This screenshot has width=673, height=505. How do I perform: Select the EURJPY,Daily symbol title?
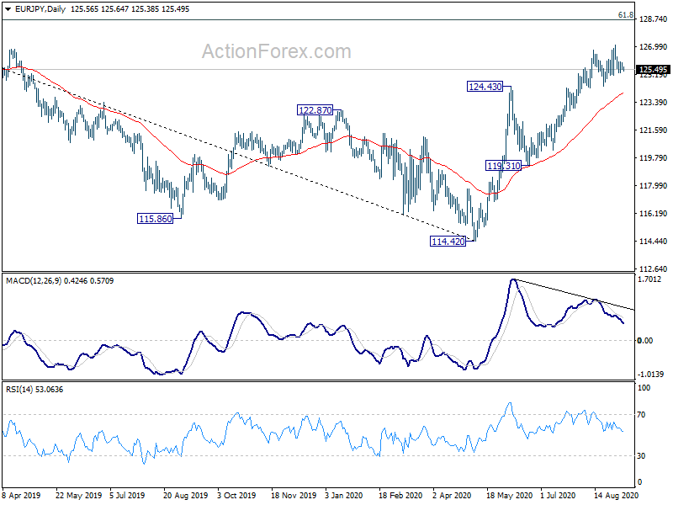pos(40,9)
